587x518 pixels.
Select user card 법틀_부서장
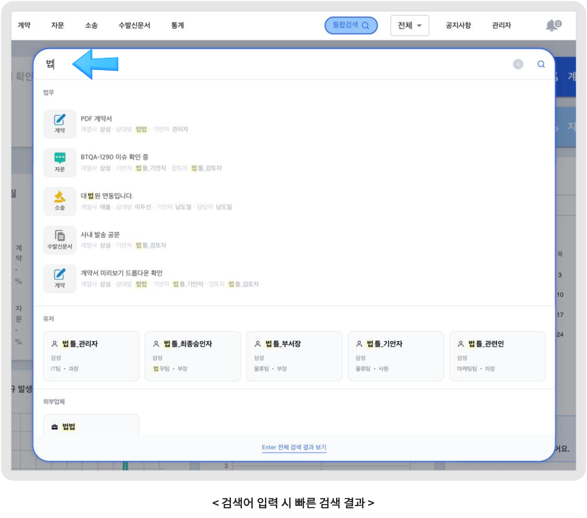pyautogui.click(x=294, y=356)
